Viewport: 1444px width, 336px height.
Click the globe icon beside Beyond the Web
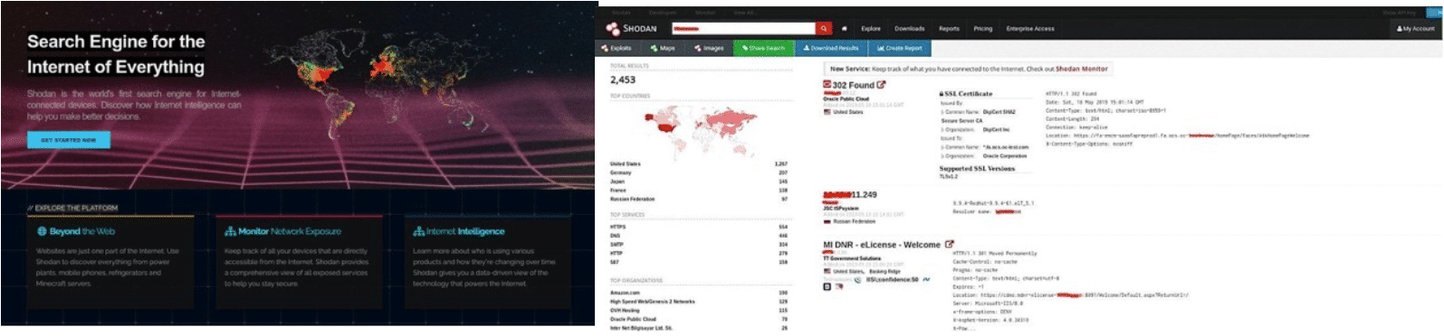click(42, 231)
